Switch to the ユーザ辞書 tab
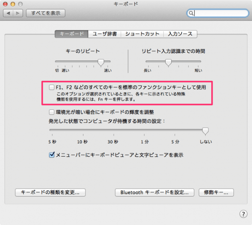This screenshot has height=225, width=252. coord(104,34)
